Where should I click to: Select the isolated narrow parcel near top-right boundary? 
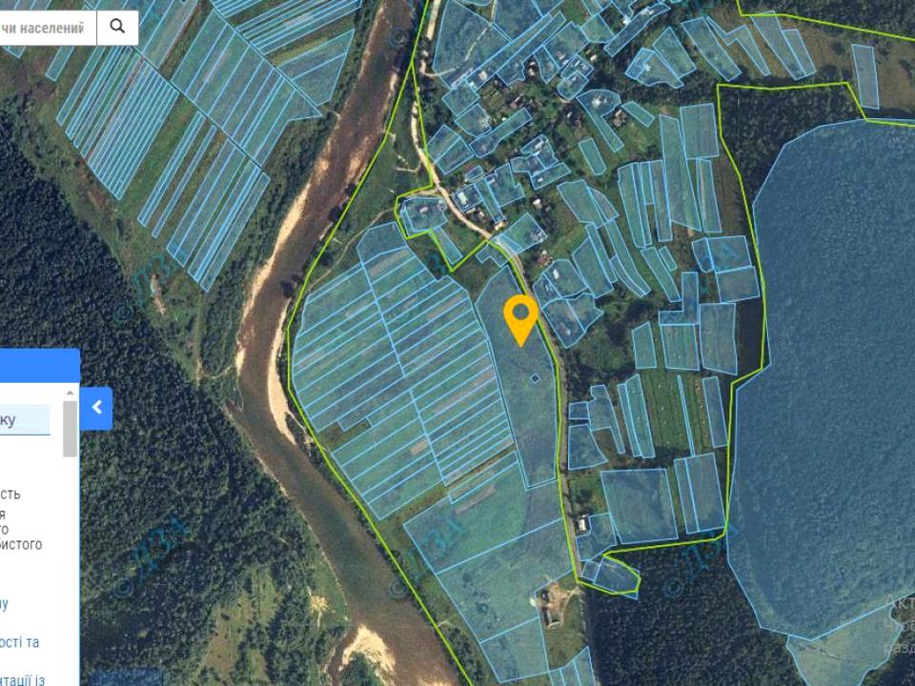click(865, 76)
